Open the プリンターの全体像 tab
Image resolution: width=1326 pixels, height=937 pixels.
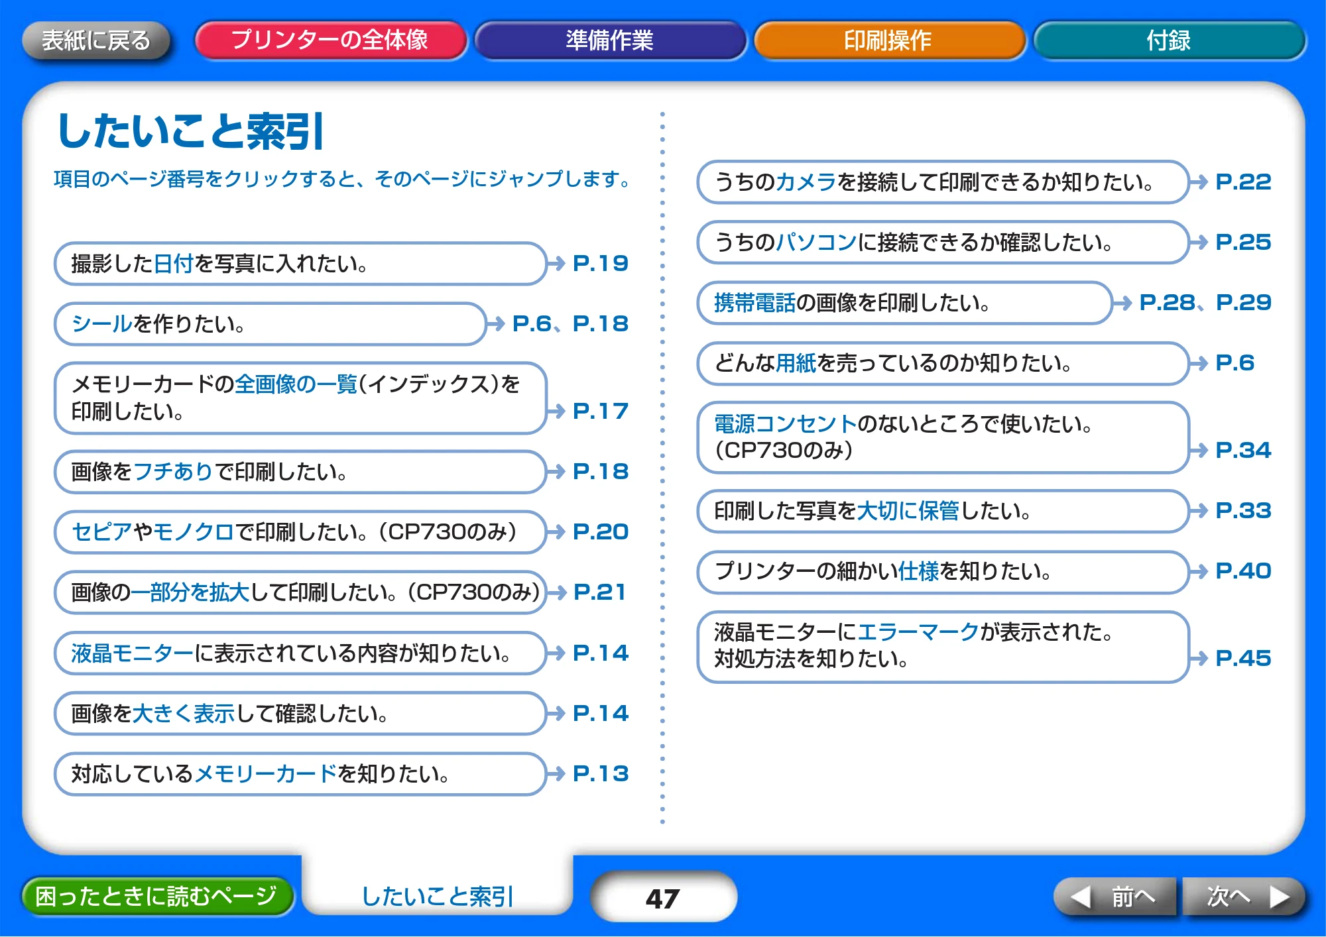click(x=330, y=40)
